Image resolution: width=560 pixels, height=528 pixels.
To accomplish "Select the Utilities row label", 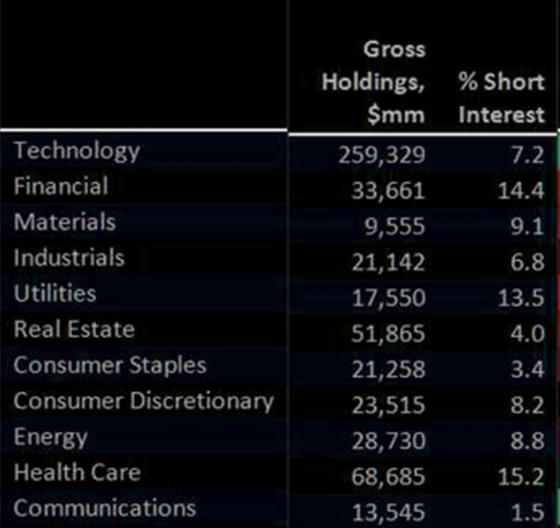I will tap(55, 294).
